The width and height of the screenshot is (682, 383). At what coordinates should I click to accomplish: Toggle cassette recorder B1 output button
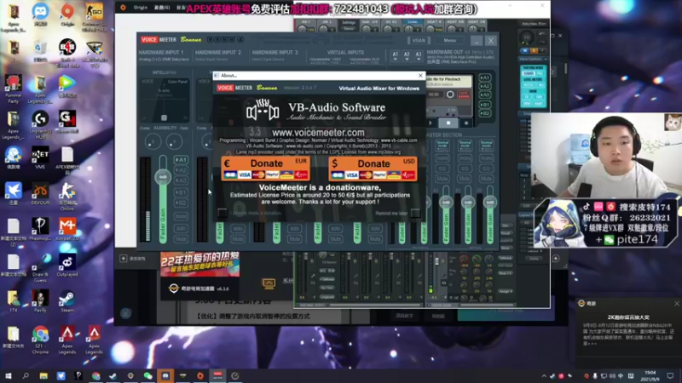click(x=484, y=105)
